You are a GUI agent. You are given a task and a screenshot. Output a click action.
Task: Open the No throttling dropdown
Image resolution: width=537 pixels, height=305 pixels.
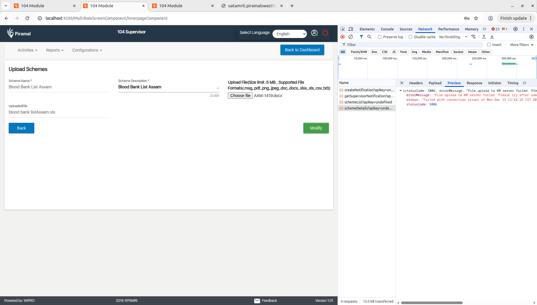point(453,37)
